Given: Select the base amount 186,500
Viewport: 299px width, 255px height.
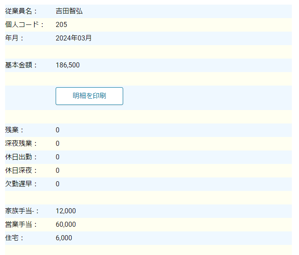Looking at the screenshot, I should pos(67,65).
